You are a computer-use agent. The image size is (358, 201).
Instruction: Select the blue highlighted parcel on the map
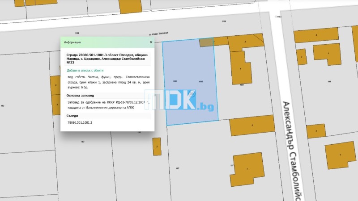(x=190, y=89)
